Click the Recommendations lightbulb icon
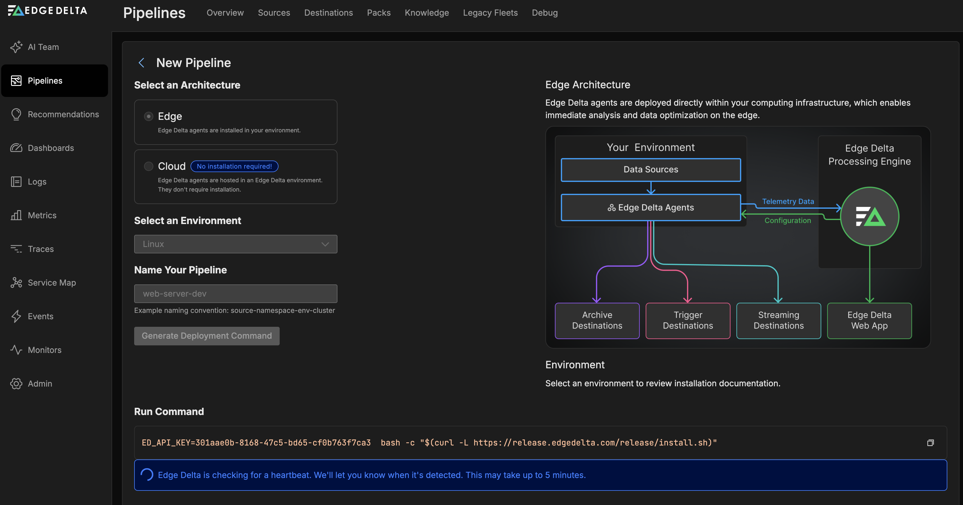 click(16, 114)
